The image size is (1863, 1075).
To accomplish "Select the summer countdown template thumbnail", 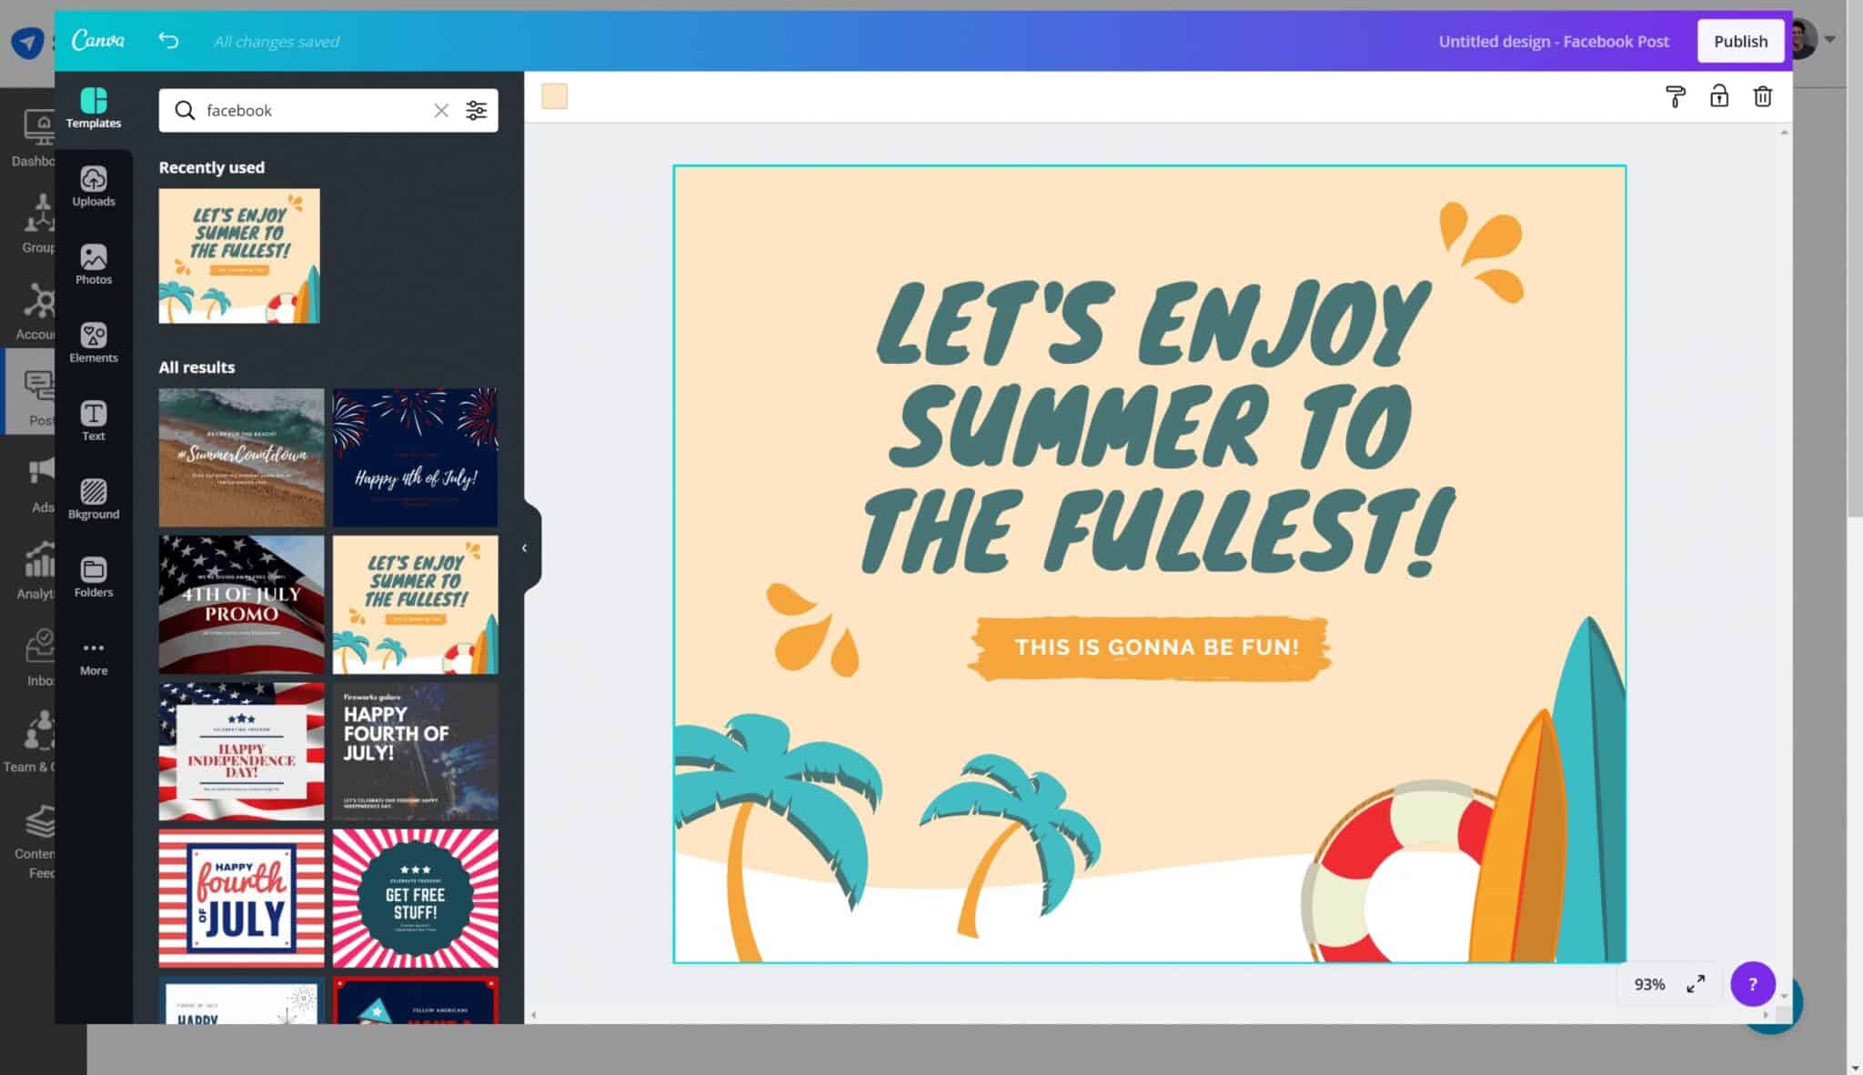I will tap(242, 457).
